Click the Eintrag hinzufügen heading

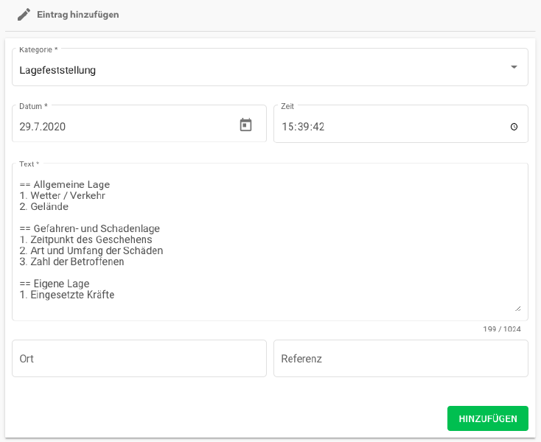[x=78, y=15]
